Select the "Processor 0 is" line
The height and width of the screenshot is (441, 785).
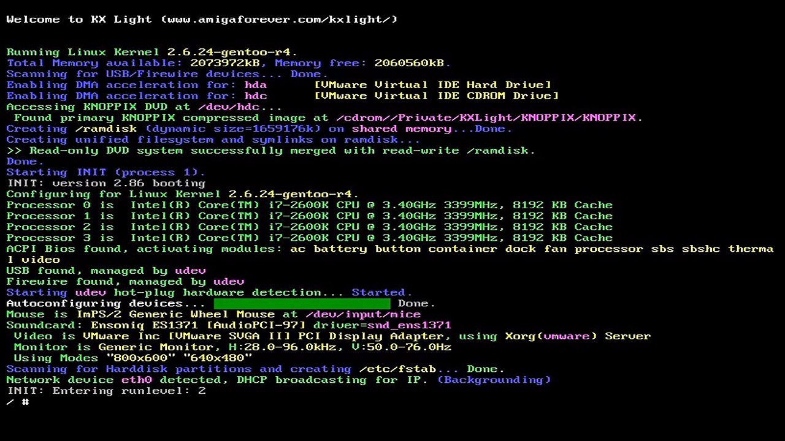coord(310,205)
